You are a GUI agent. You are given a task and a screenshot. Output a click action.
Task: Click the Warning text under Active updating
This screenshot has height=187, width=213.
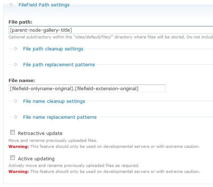(18, 171)
